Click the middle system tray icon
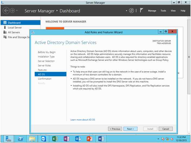This screenshot has width=191, height=143. 167,139
